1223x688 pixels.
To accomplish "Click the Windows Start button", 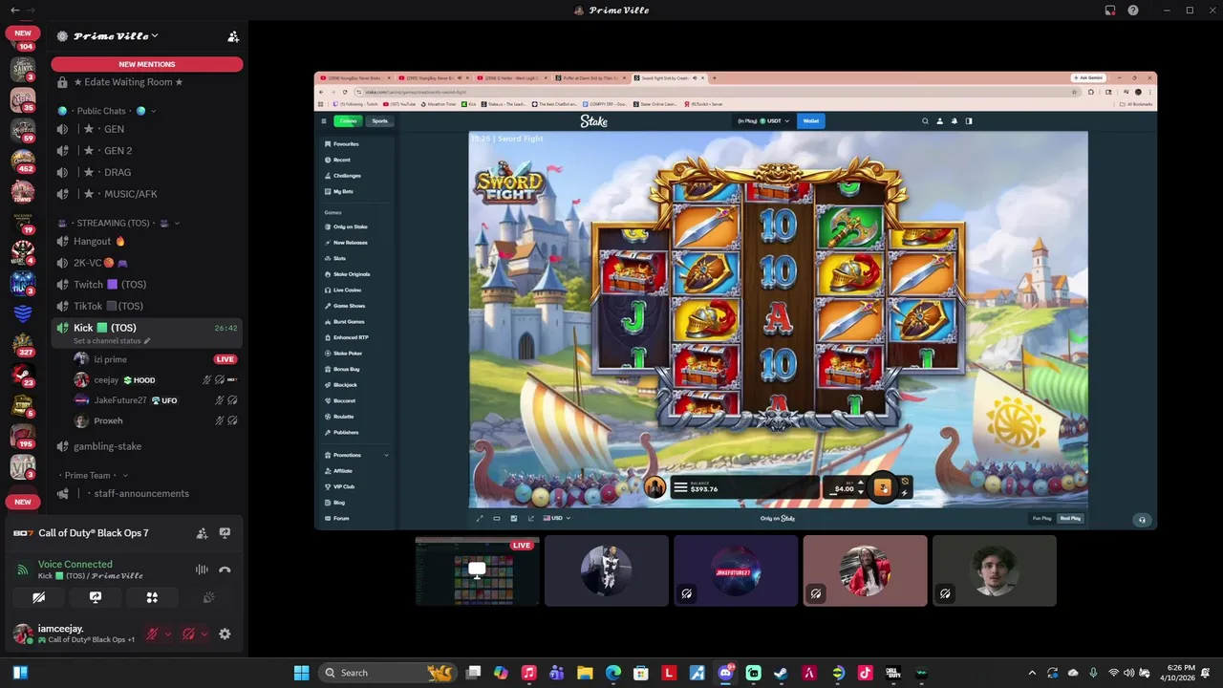I will (302, 673).
